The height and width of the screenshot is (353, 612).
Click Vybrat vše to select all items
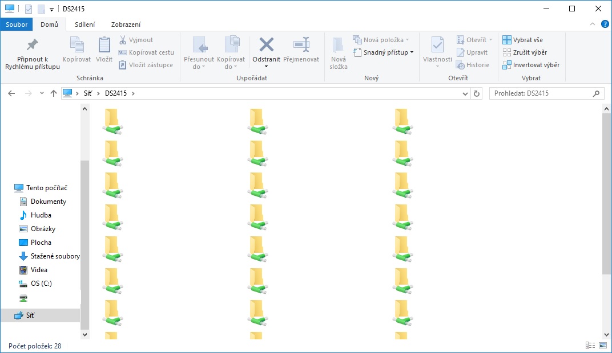coord(522,40)
